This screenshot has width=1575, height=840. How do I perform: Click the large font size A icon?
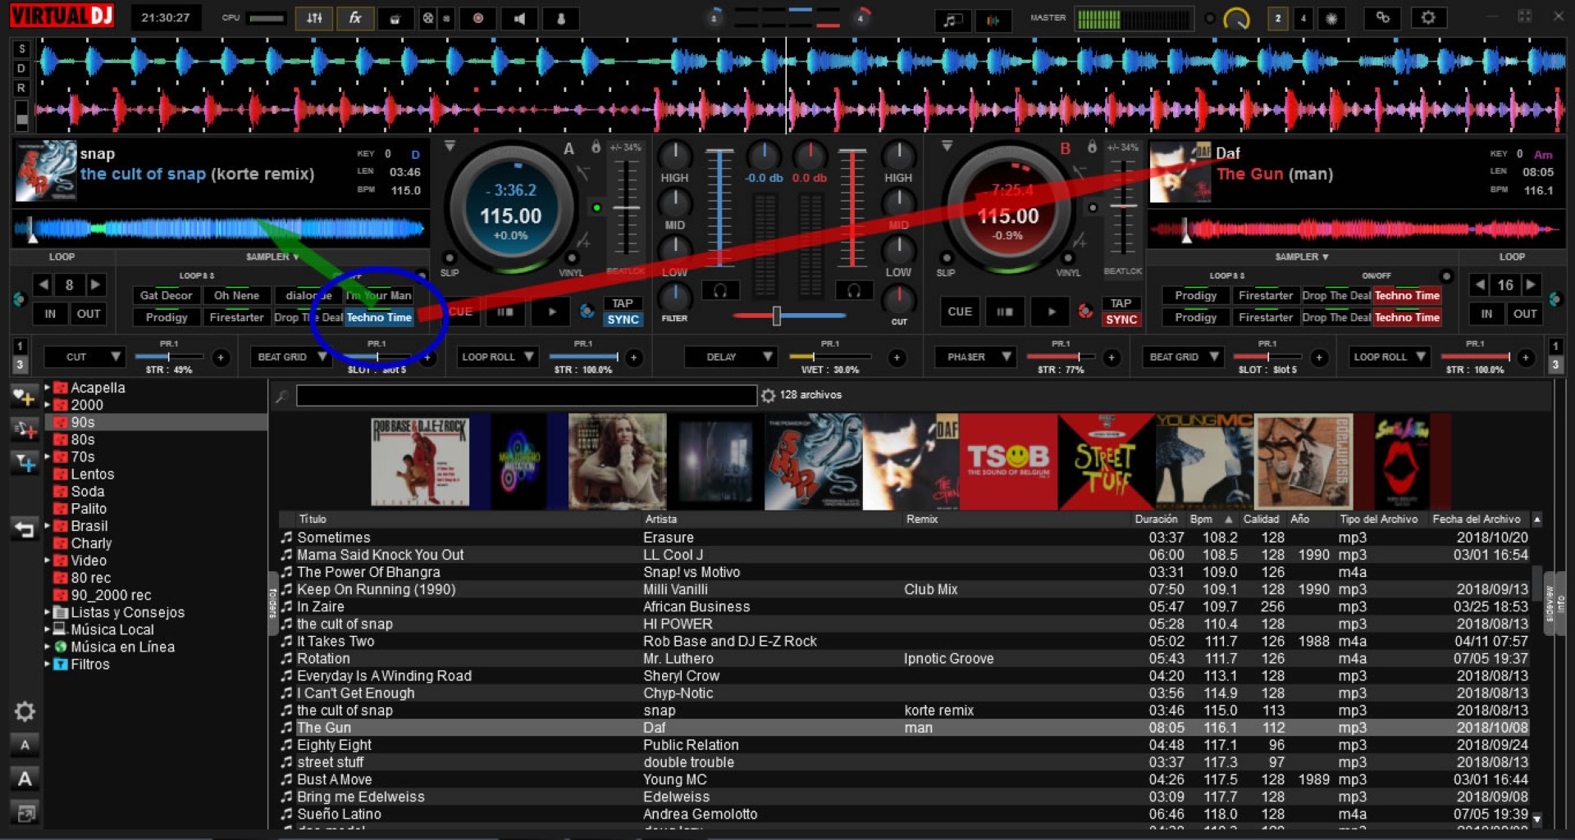click(25, 779)
